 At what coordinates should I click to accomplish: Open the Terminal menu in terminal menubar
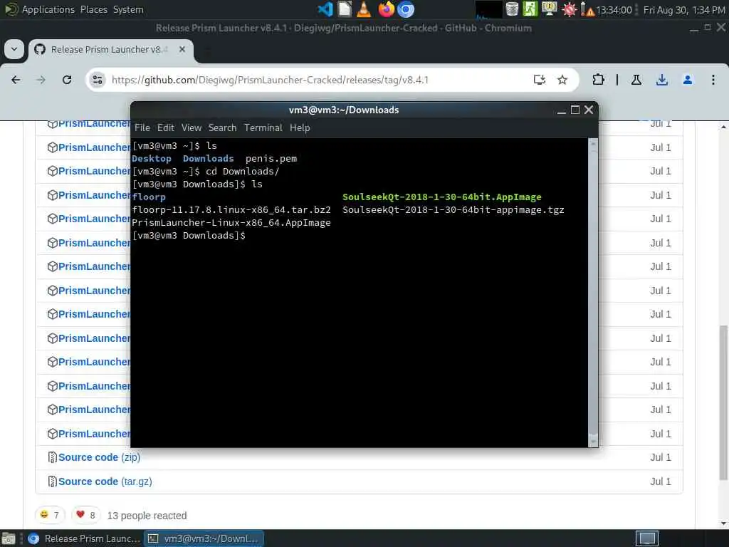pos(263,127)
